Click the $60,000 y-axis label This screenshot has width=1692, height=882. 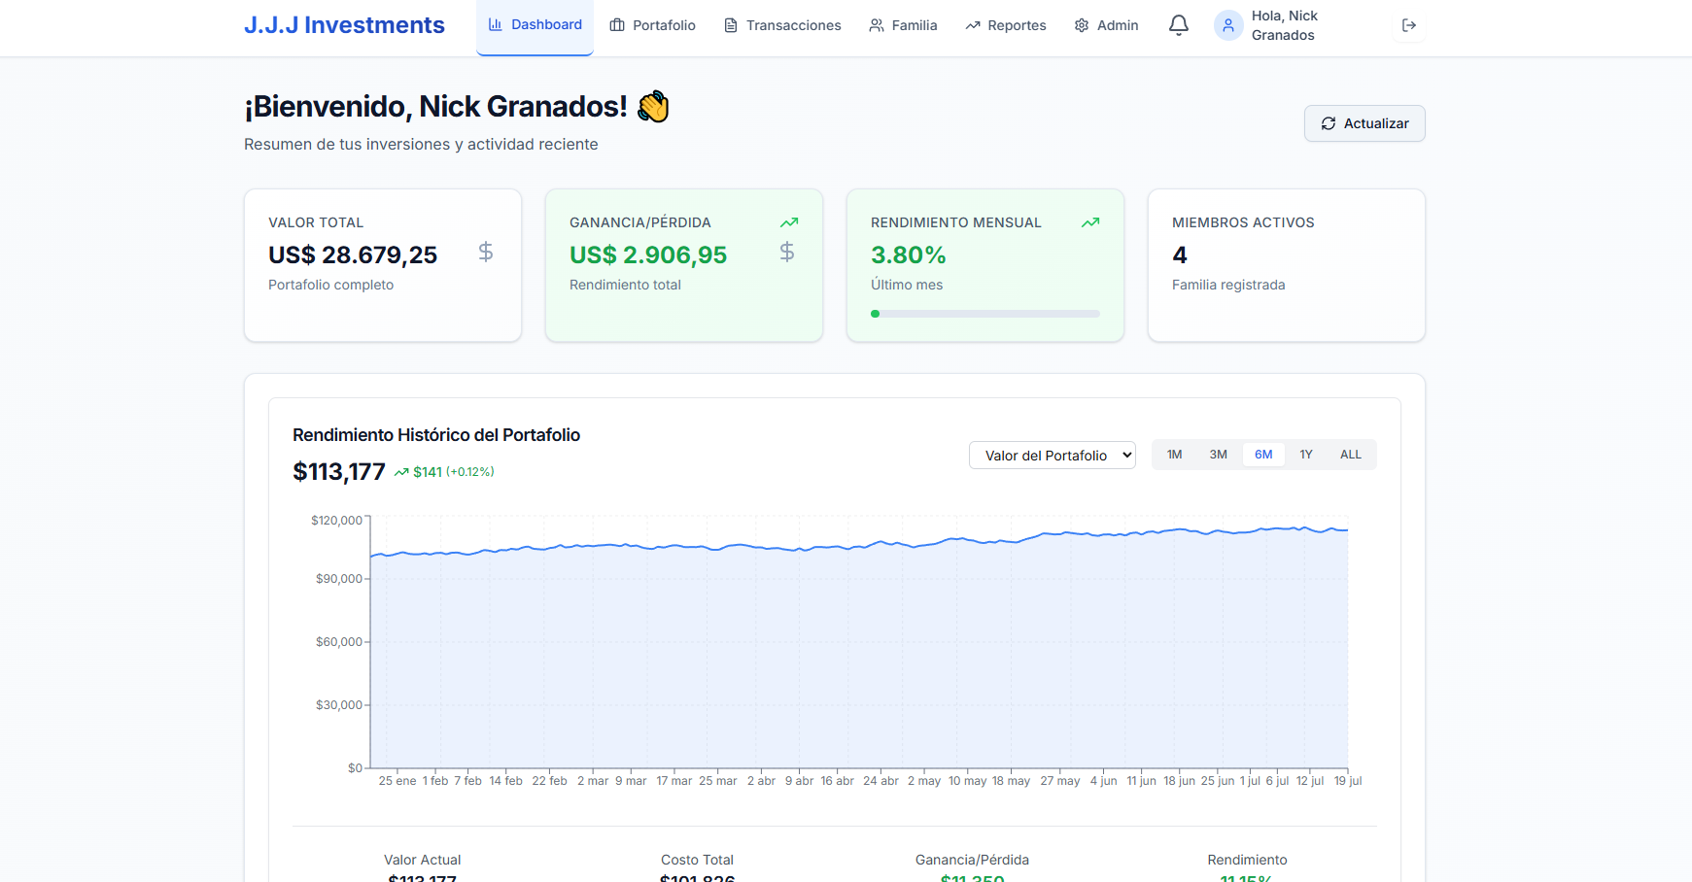coord(339,642)
